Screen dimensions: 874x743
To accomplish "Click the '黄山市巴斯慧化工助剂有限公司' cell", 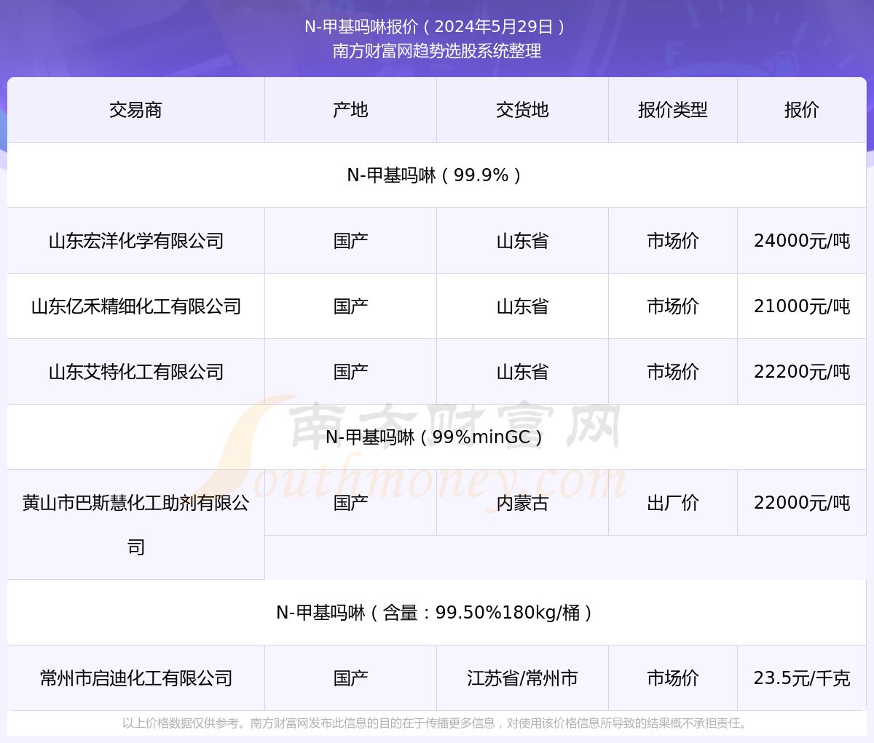I will [136, 525].
